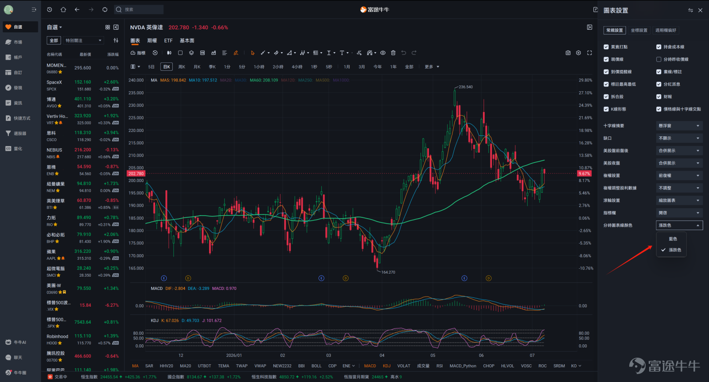Select the text T drawing tool

(342, 53)
